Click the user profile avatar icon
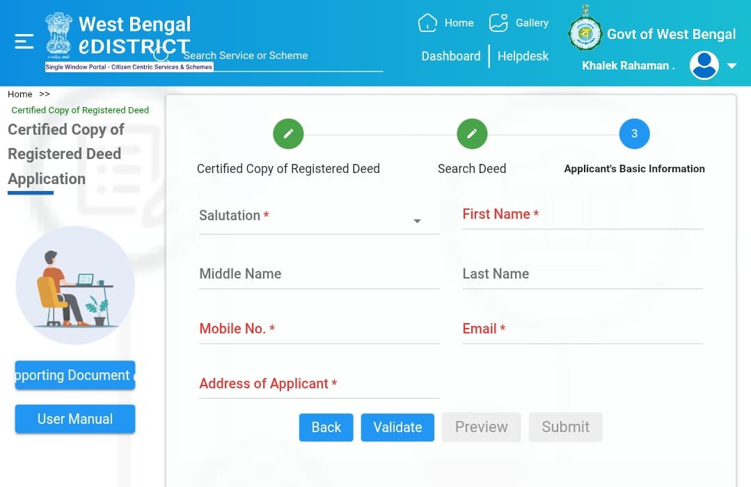 (704, 65)
